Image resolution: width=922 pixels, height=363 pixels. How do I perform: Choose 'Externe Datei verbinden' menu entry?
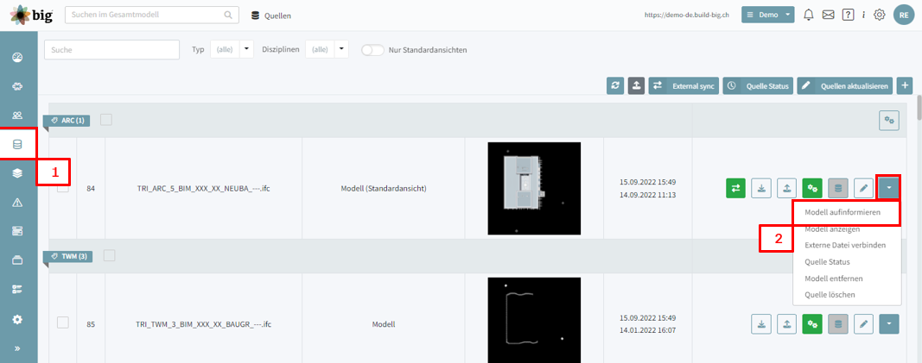(x=846, y=245)
